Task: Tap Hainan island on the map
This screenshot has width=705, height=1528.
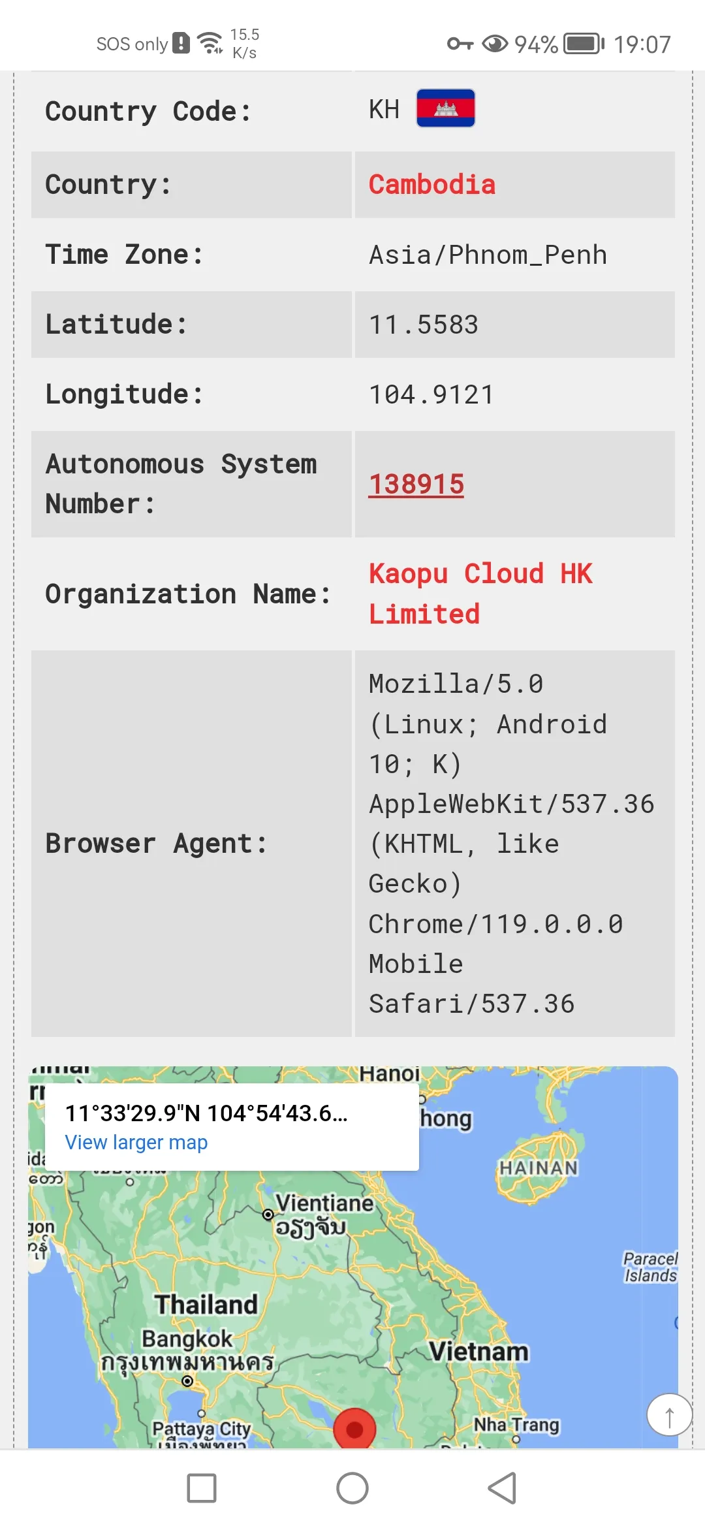Action: (539, 1168)
